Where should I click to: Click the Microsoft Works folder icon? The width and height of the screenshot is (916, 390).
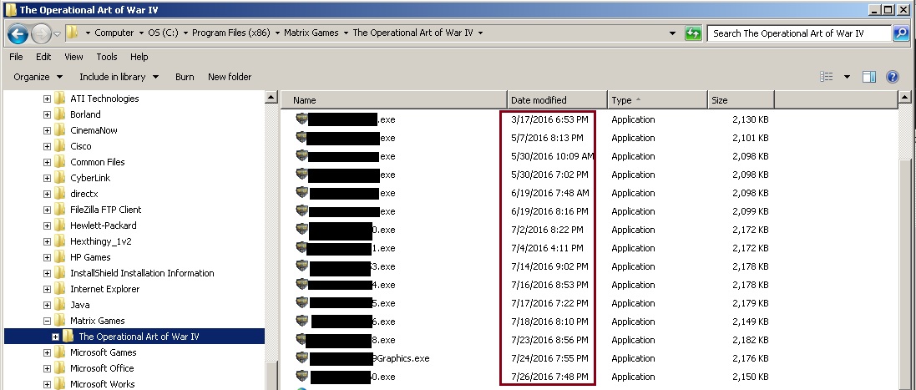tap(59, 383)
